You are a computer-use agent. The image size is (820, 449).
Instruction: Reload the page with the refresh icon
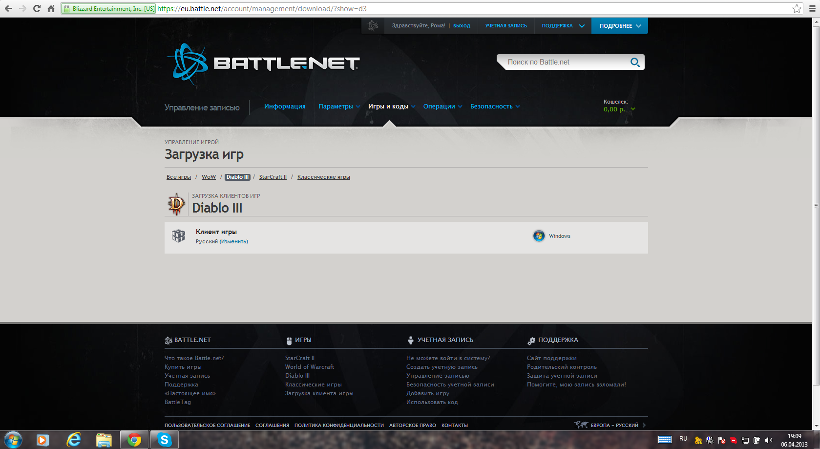tap(37, 8)
